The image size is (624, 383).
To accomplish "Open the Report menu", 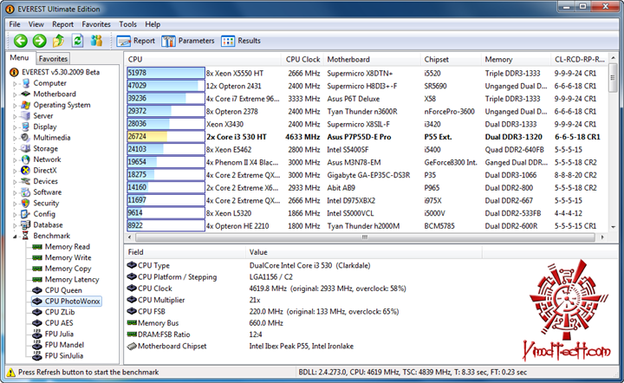I will 63,24.
